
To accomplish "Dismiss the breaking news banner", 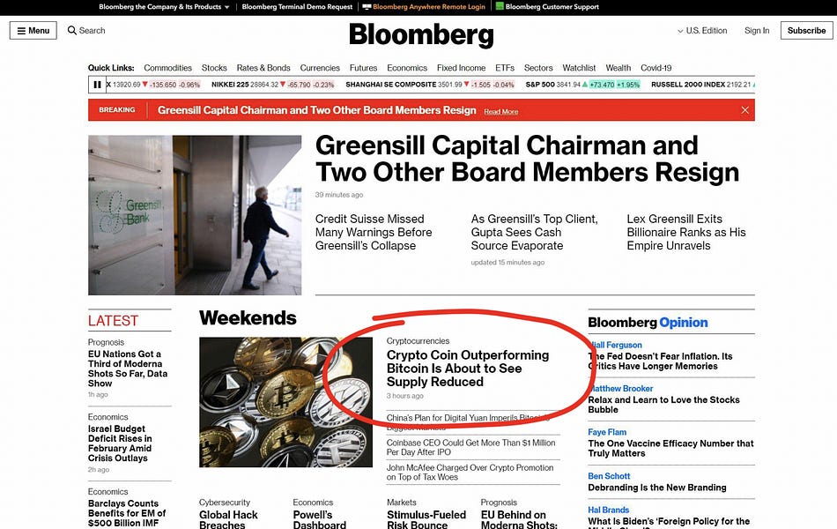I will [744, 110].
